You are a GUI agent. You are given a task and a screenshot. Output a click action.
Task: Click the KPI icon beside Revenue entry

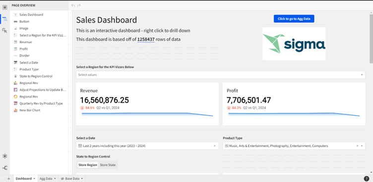(15, 42)
